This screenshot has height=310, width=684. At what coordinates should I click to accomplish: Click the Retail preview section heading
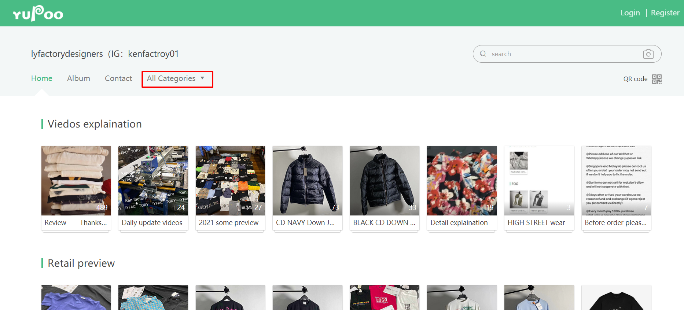pyautogui.click(x=81, y=263)
